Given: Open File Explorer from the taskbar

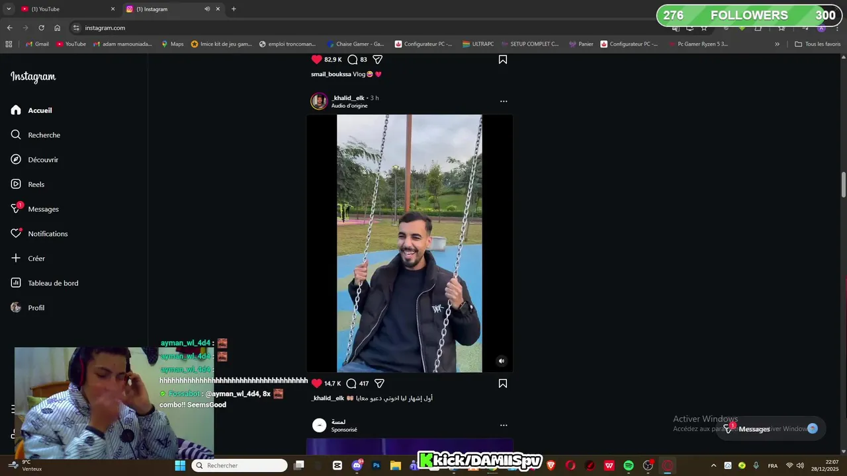Looking at the screenshot, I should coord(395,465).
